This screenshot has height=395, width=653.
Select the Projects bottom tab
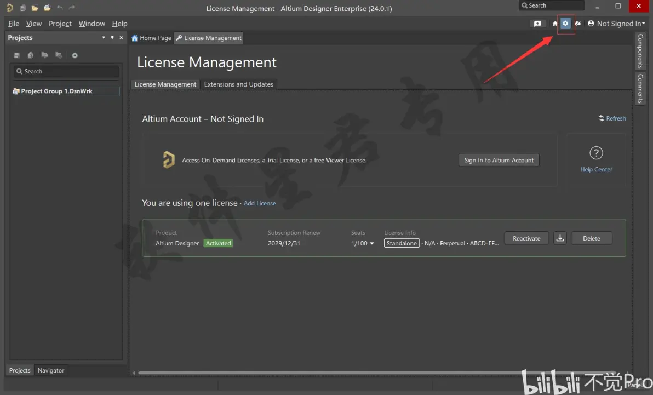(x=20, y=370)
